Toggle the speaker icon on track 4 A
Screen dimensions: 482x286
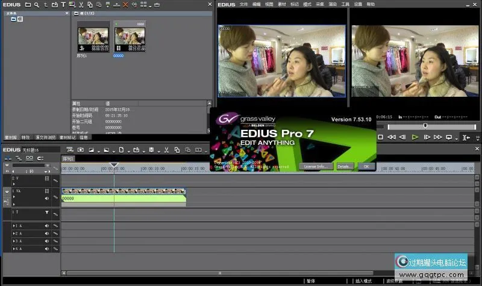coord(47,248)
